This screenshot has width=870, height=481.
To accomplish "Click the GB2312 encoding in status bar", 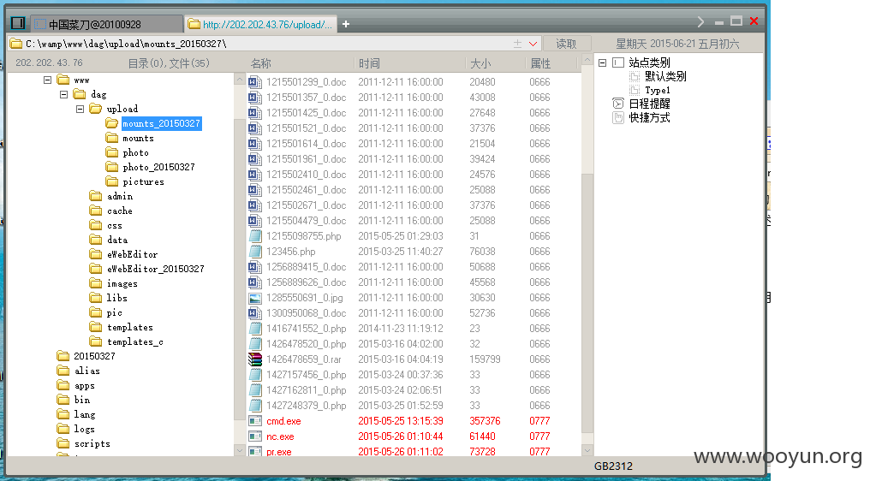I will 613,466.
